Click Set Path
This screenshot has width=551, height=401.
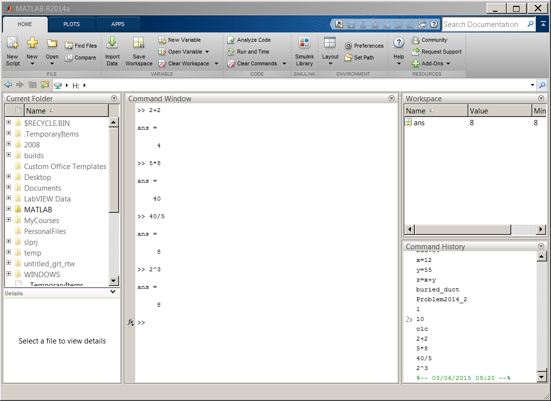click(x=359, y=57)
